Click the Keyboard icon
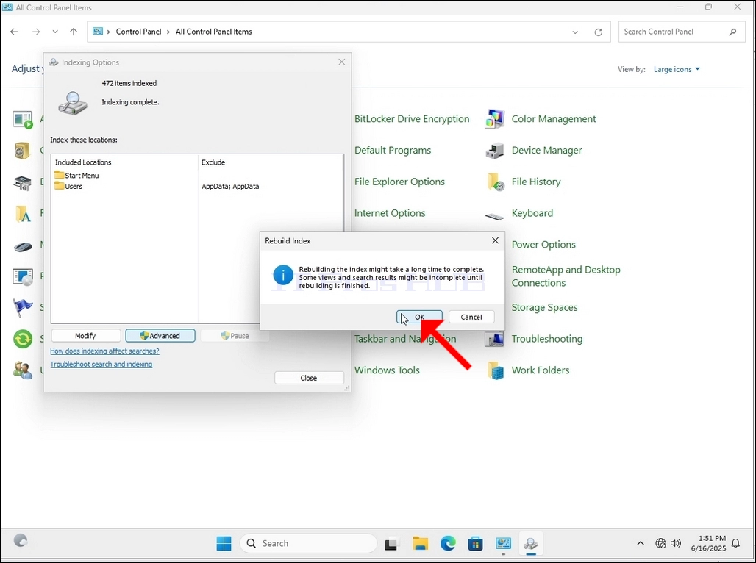The width and height of the screenshot is (756, 563). click(x=495, y=216)
